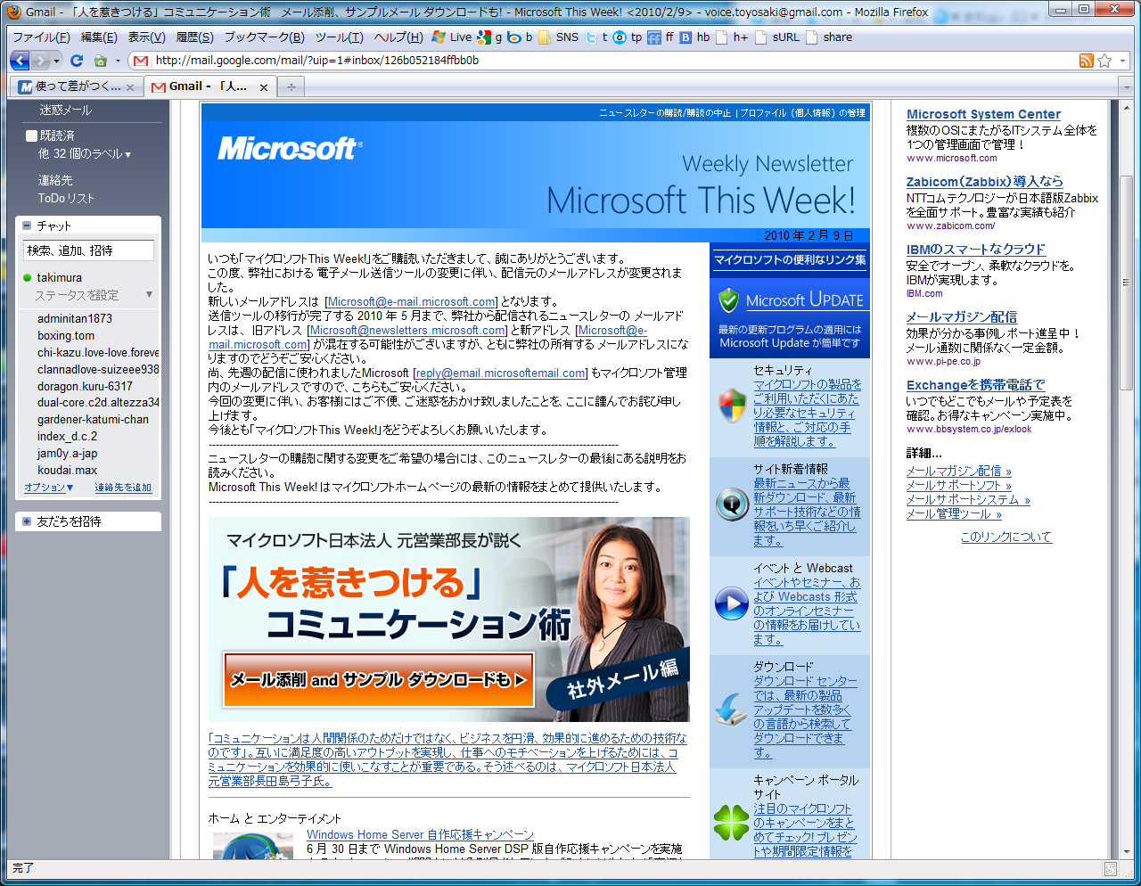Open the 編集(E) menu
Screen dimensions: 1141x886
click(x=99, y=37)
